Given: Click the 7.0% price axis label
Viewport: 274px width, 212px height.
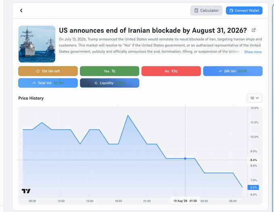Looking at the screenshot, I should tap(254, 180).
